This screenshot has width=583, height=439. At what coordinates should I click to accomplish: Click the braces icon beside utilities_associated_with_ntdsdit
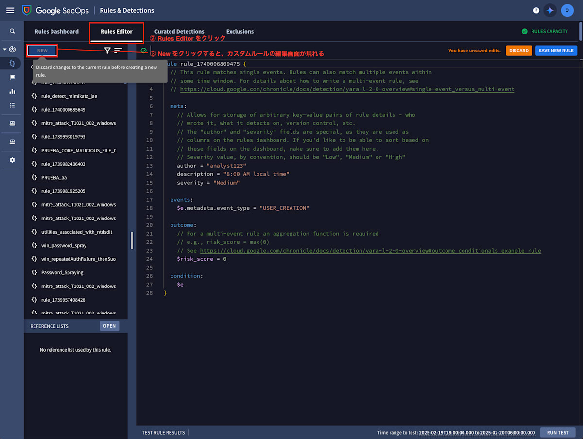(34, 232)
